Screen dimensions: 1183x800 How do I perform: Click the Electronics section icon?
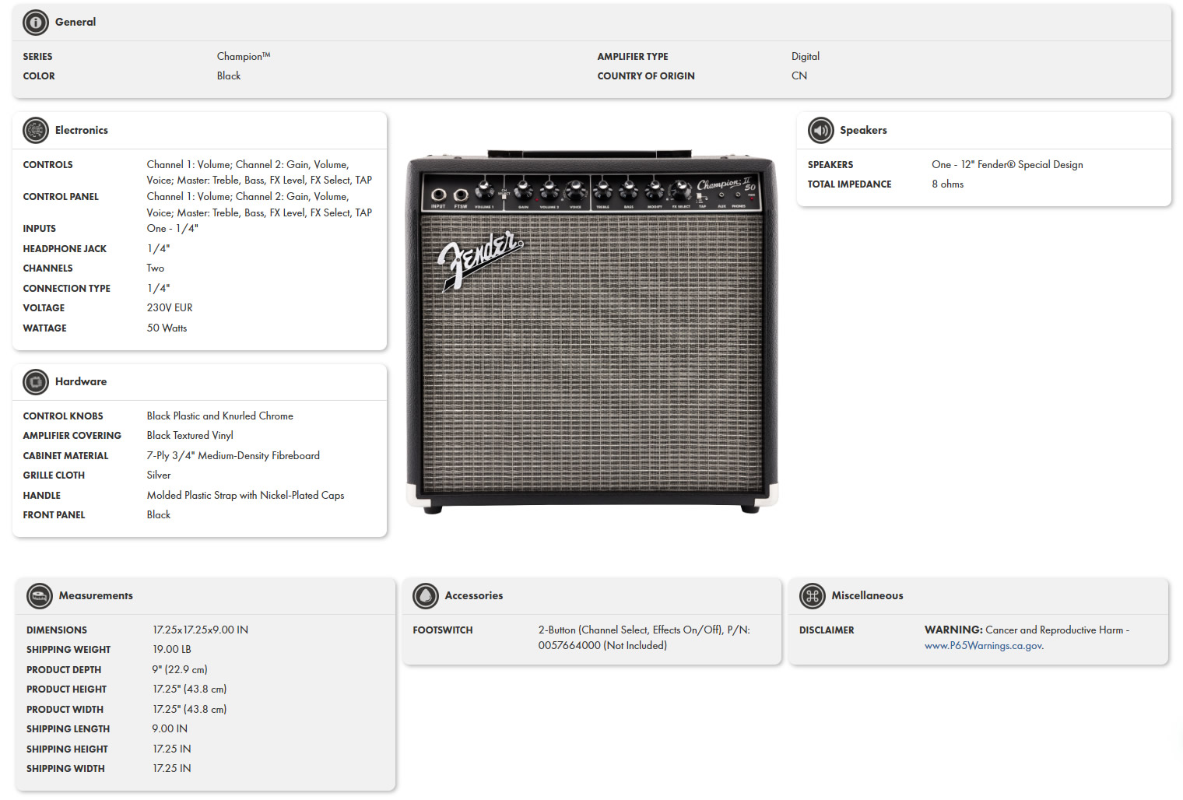[x=36, y=131]
